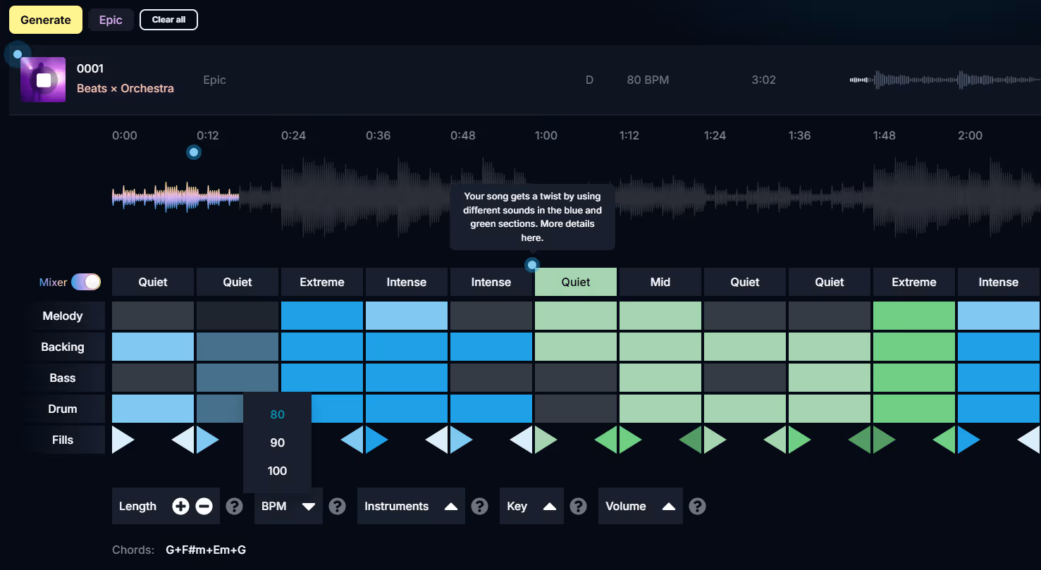Choose 80 in the BPM list
Screen dimensions: 1041x570
(x=278, y=414)
